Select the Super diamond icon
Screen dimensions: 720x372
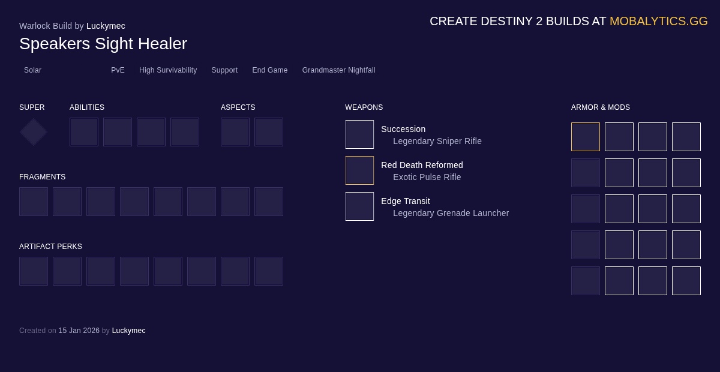(33, 132)
